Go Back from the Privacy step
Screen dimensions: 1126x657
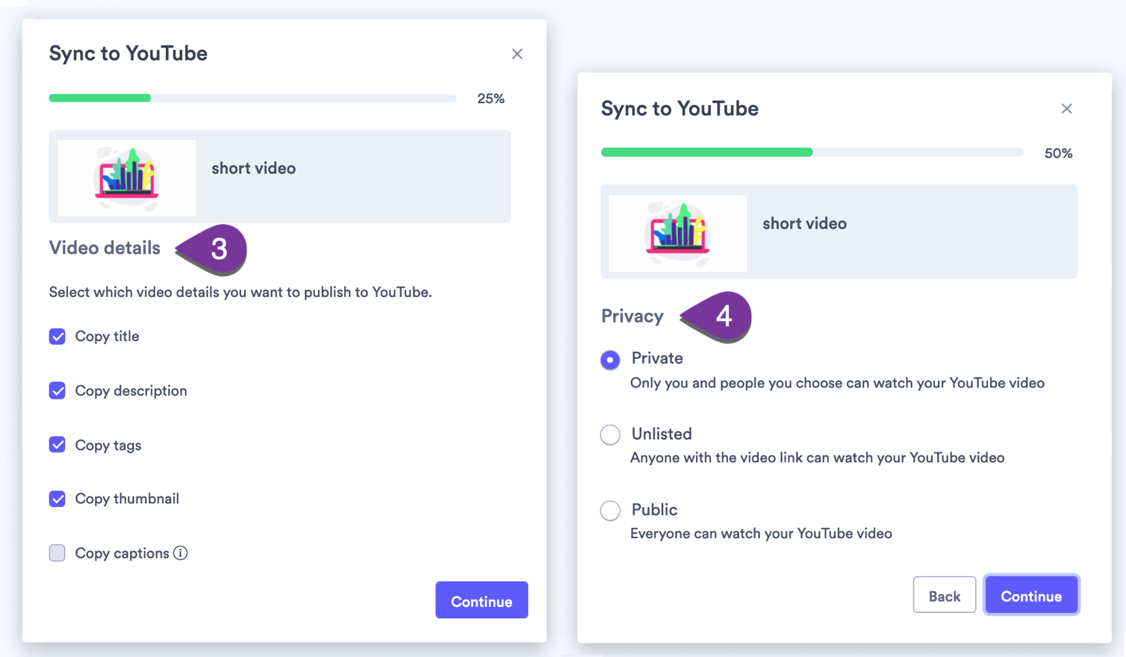coord(944,595)
